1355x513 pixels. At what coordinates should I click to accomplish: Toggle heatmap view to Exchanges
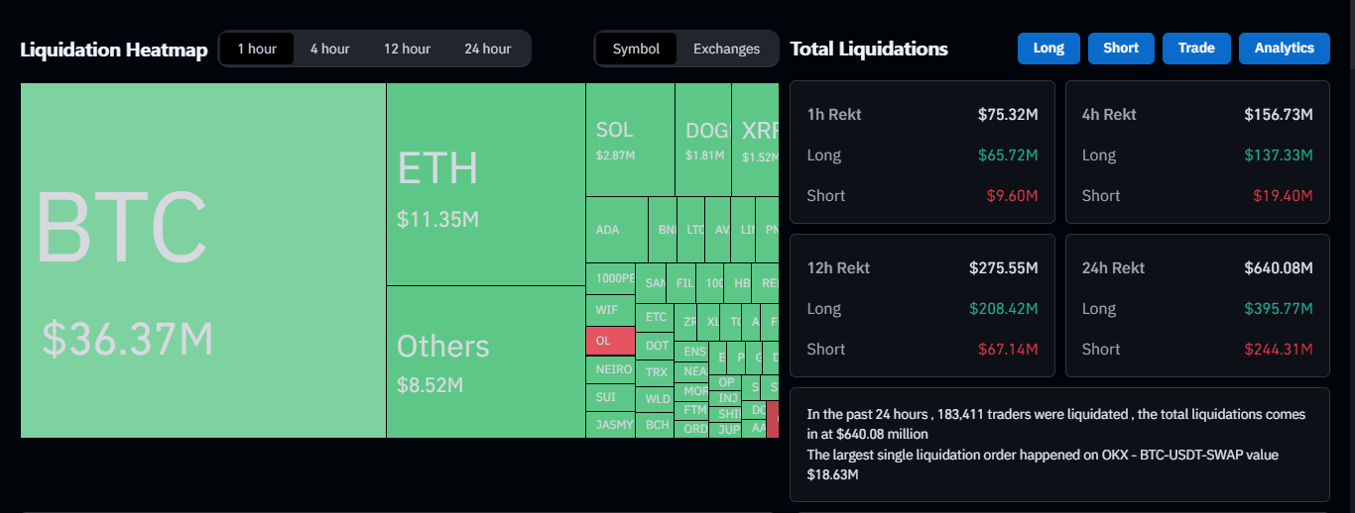pos(726,49)
